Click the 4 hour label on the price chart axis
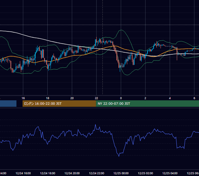Screen dimensions: 199x176 click(x=170, y=98)
